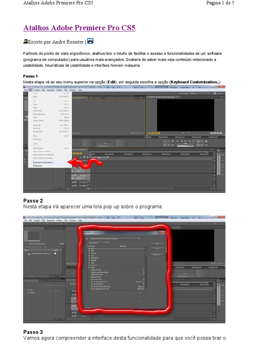
Task: Click command list vertical scrollbar in dialog
Action: click(x=146, y=269)
